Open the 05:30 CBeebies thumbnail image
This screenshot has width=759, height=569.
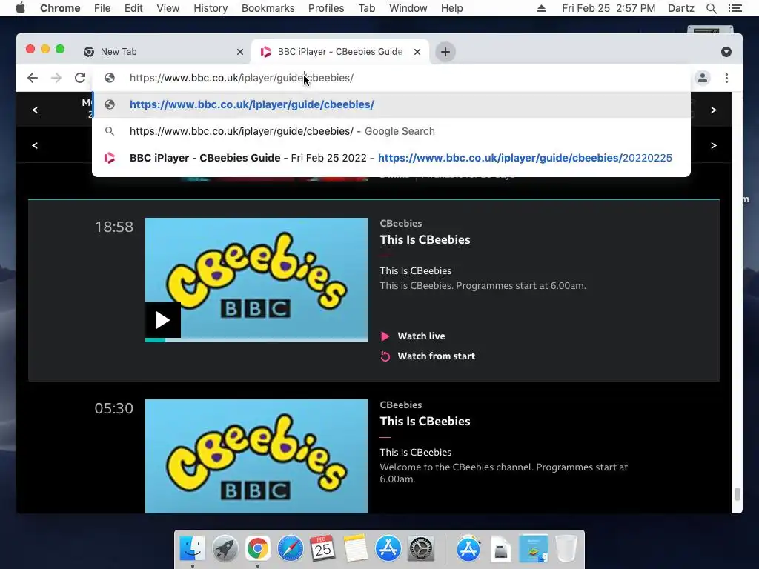(256, 456)
